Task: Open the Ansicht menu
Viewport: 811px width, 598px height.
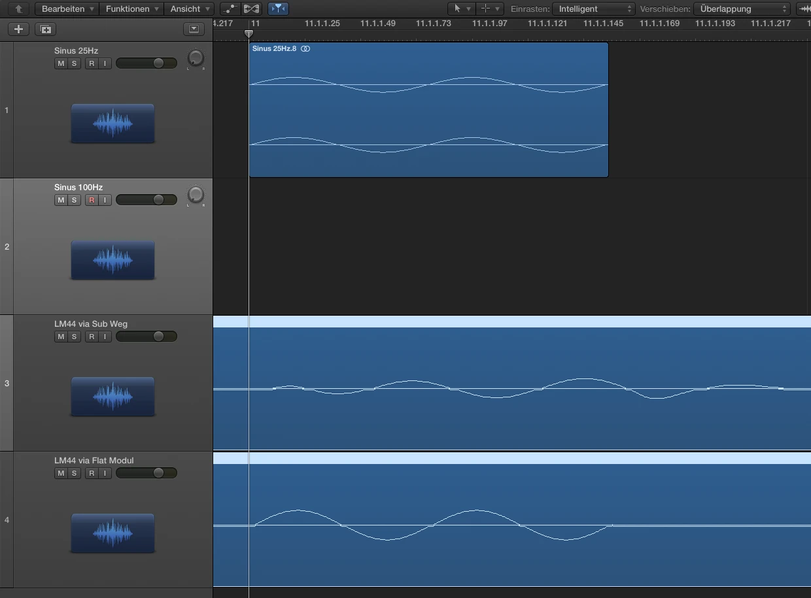Action: click(190, 8)
